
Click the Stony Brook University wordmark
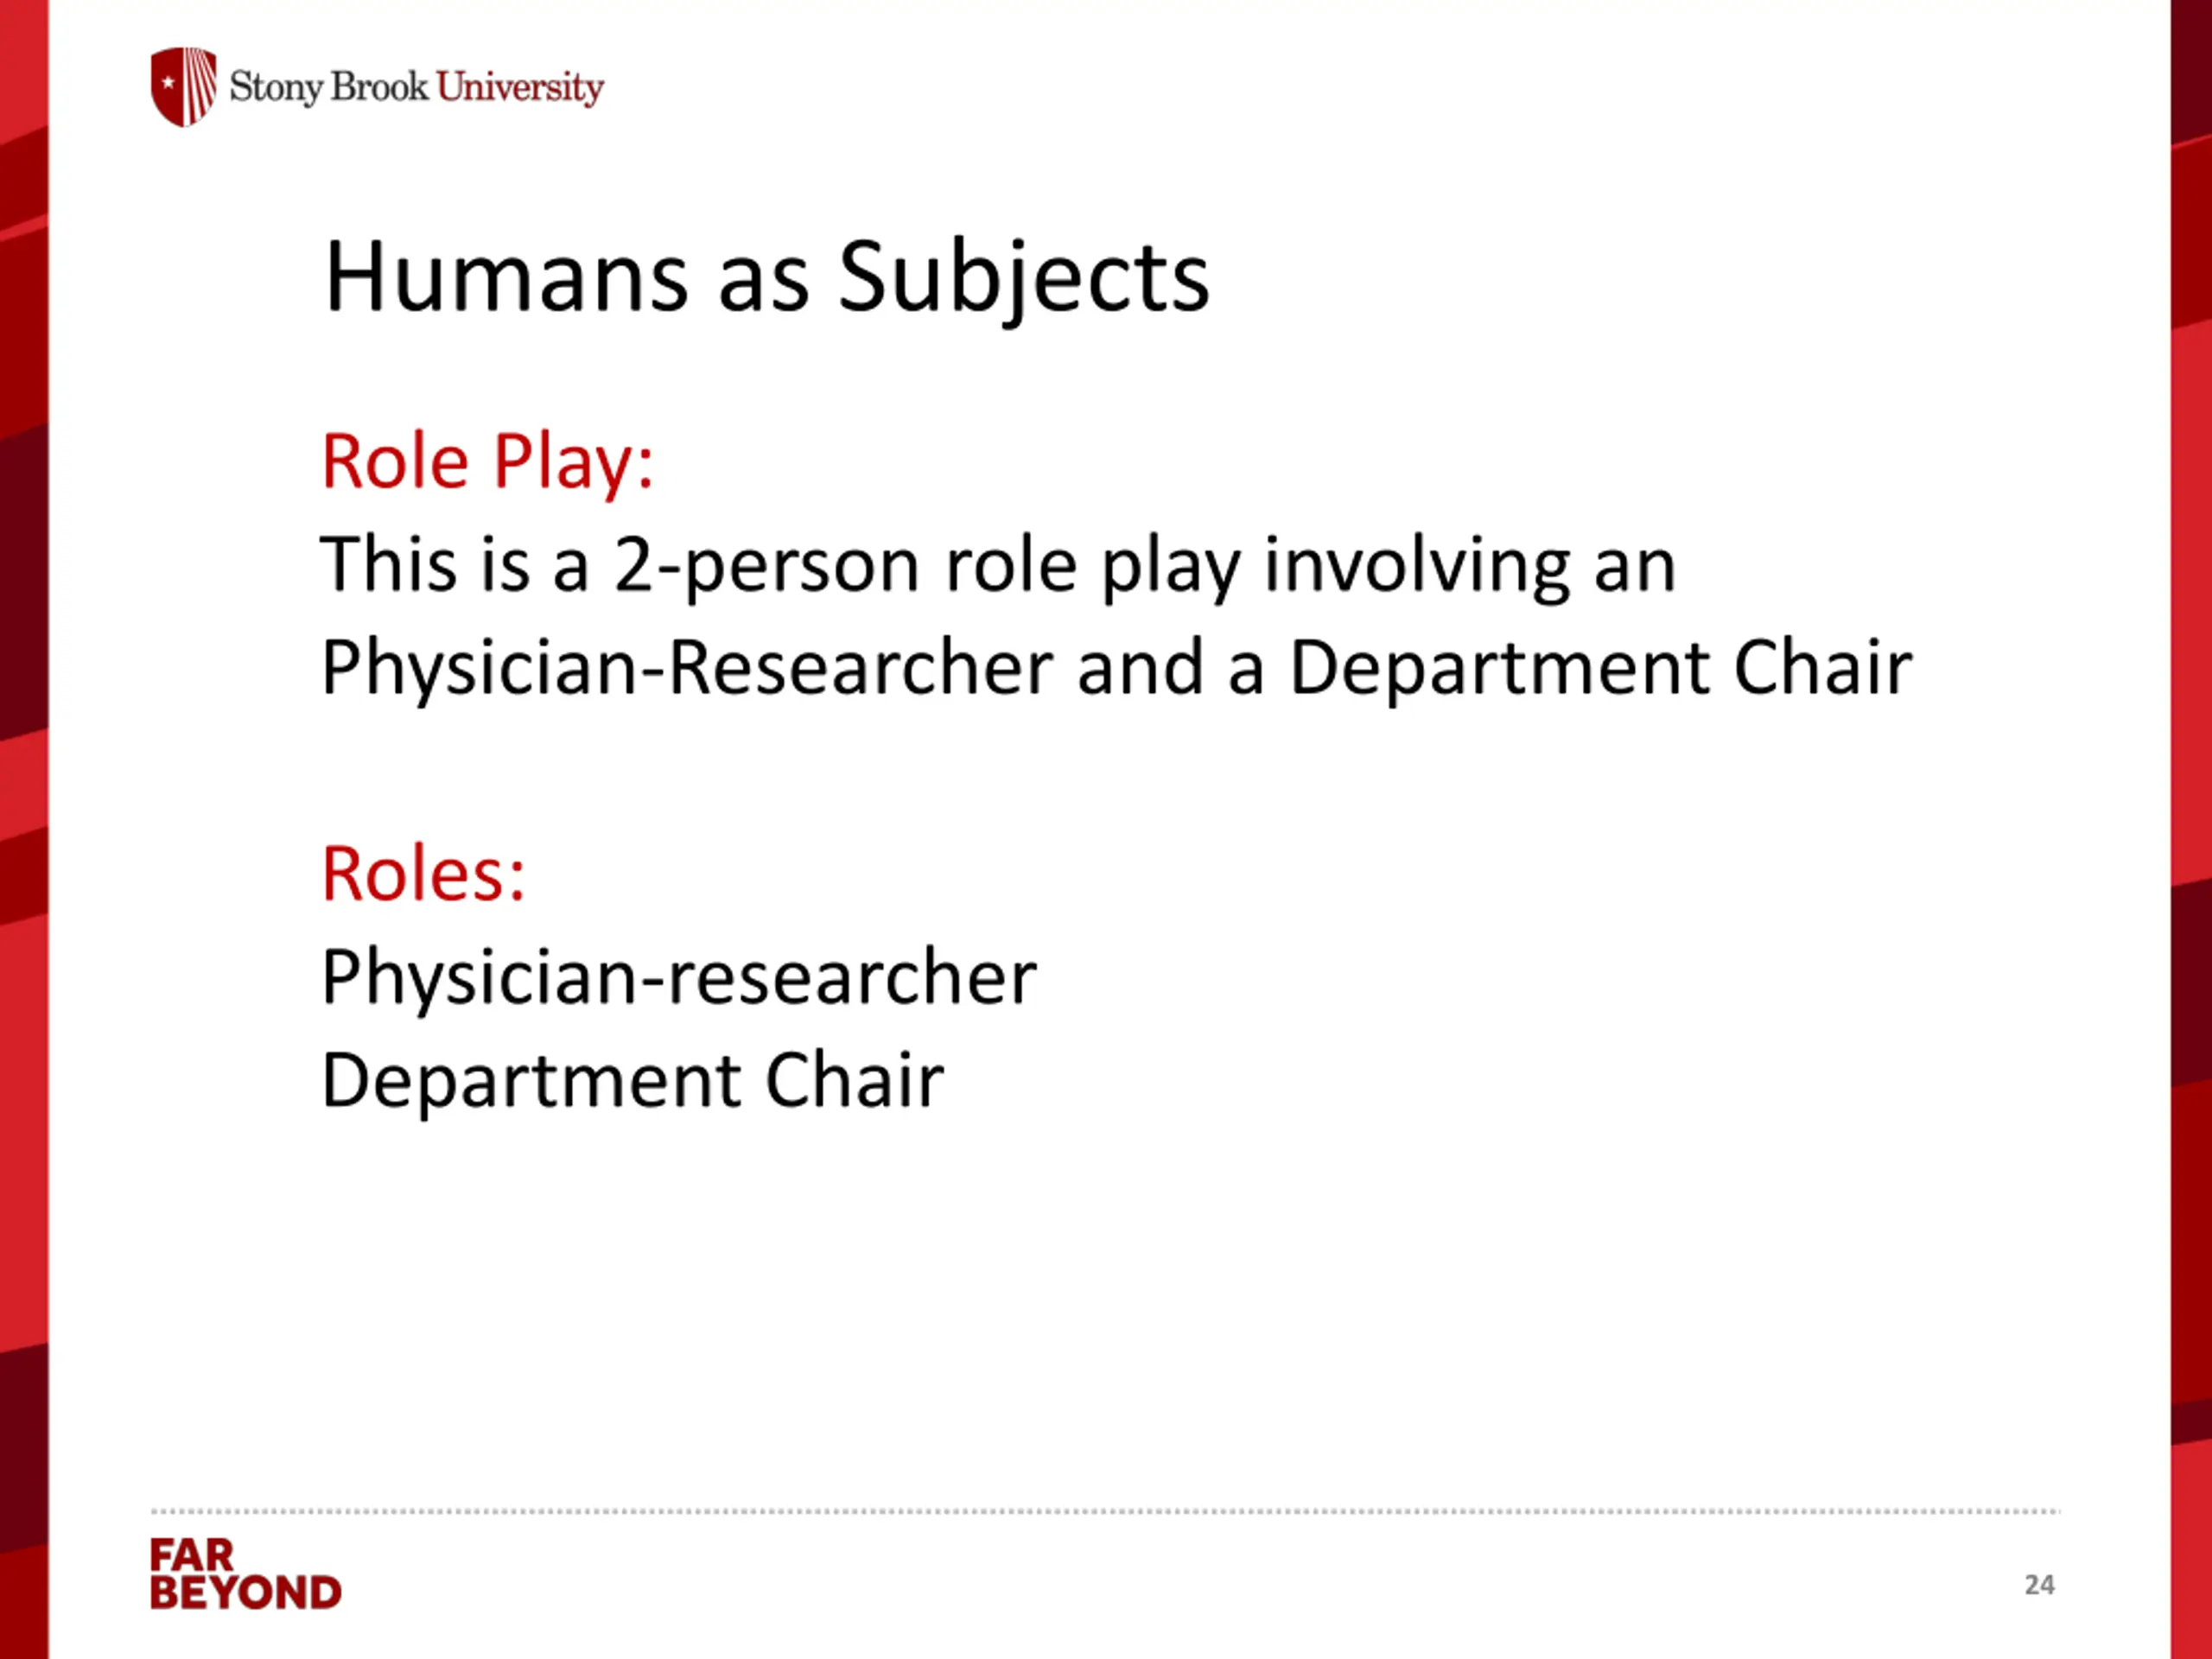416,87
